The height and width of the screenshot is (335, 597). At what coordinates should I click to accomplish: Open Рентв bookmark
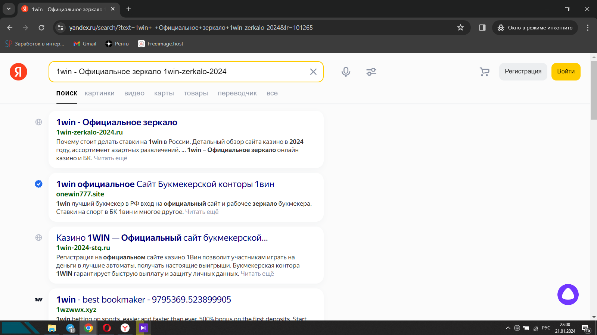click(x=117, y=44)
